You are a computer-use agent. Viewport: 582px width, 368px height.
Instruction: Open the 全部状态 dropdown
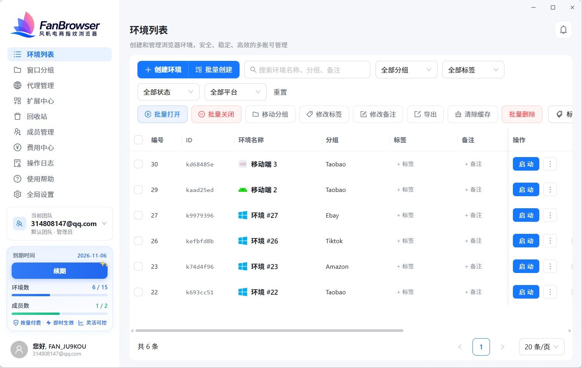[168, 92]
